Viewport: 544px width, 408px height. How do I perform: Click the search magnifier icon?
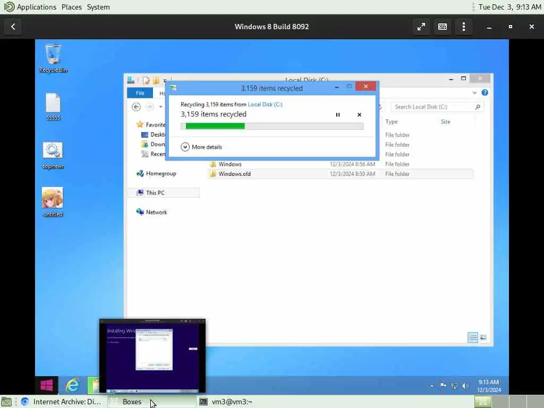(x=478, y=107)
